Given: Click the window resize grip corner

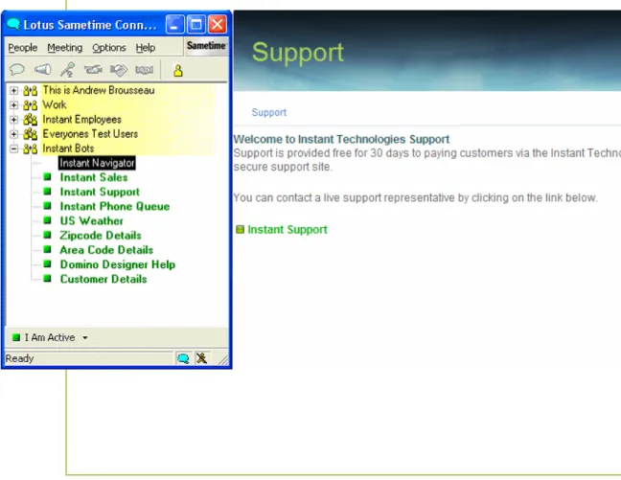Looking at the screenshot, I should pyautogui.click(x=223, y=359).
